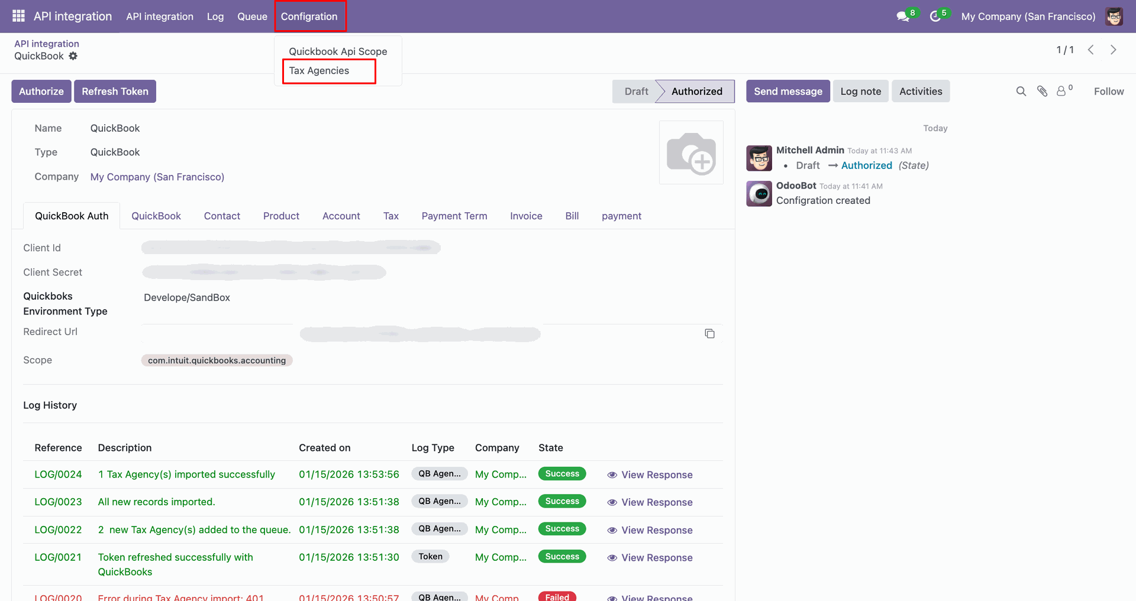
Task: Copy the Redirect Url to clipboard
Action: point(709,334)
